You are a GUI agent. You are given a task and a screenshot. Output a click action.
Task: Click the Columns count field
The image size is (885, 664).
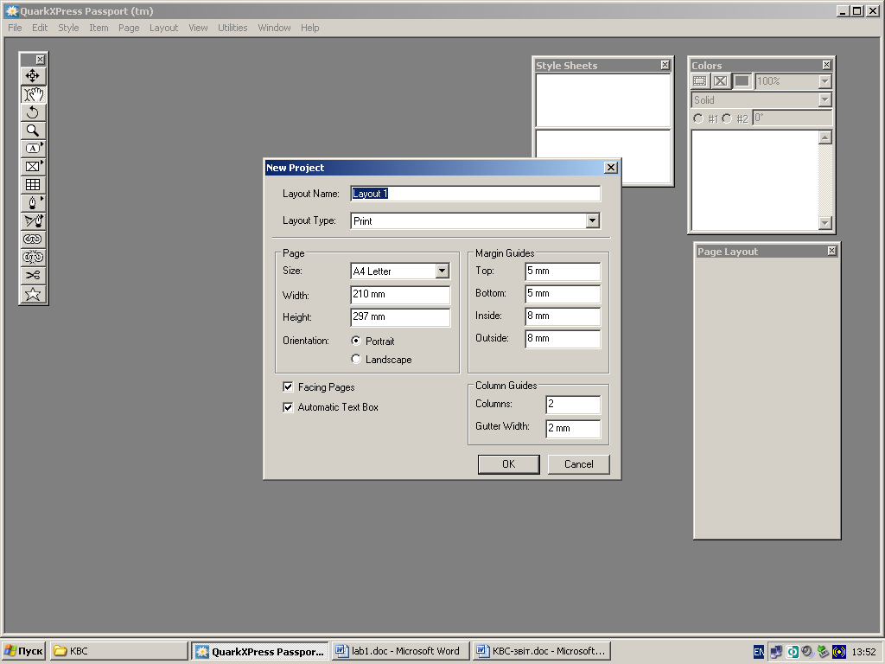[573, 405]
